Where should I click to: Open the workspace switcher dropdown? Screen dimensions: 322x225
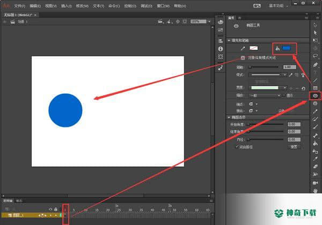278,6
